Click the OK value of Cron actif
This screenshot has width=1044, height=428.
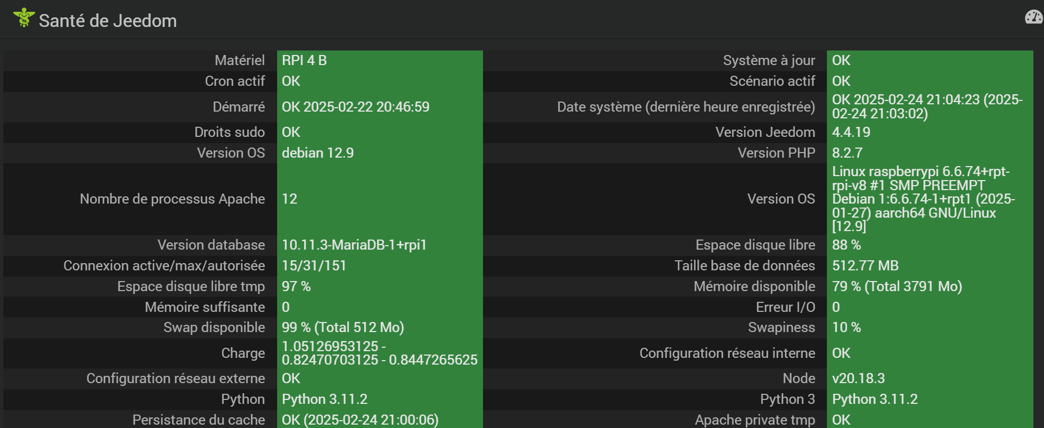click(x=291, y=81)
